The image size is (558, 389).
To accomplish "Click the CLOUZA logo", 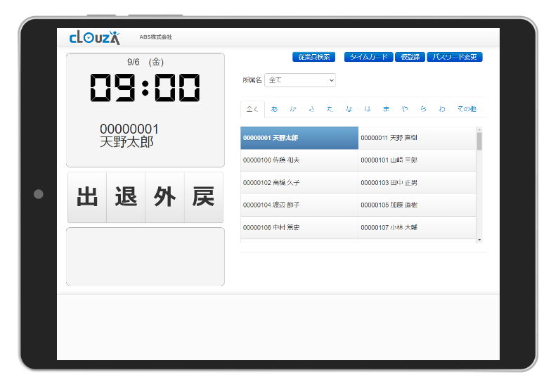I will (x=95, y=37).
